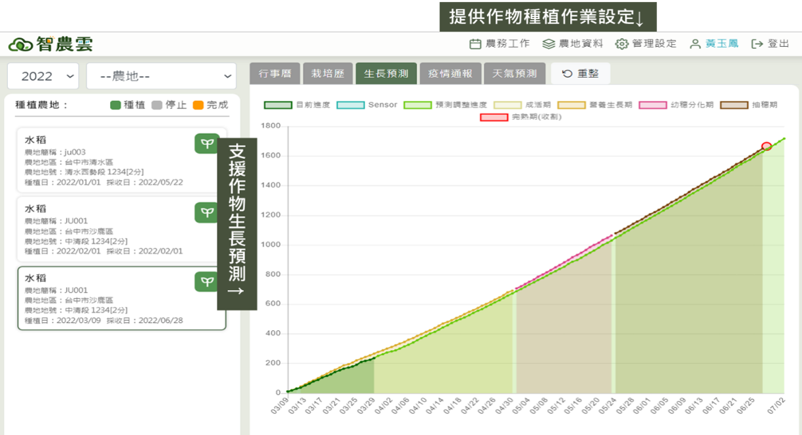Toggle 目前進度 legend series visibility

[x=278, y=105]
